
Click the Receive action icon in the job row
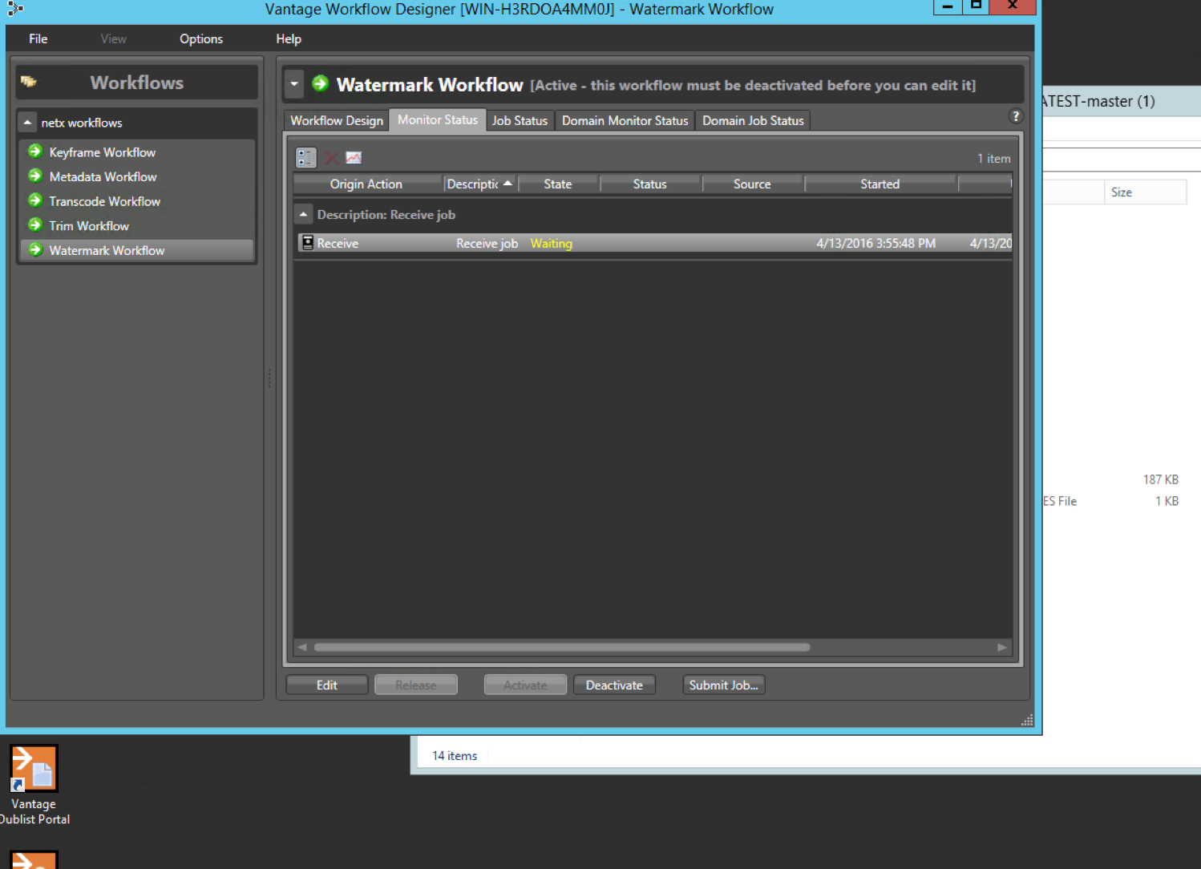coord(307,242)
